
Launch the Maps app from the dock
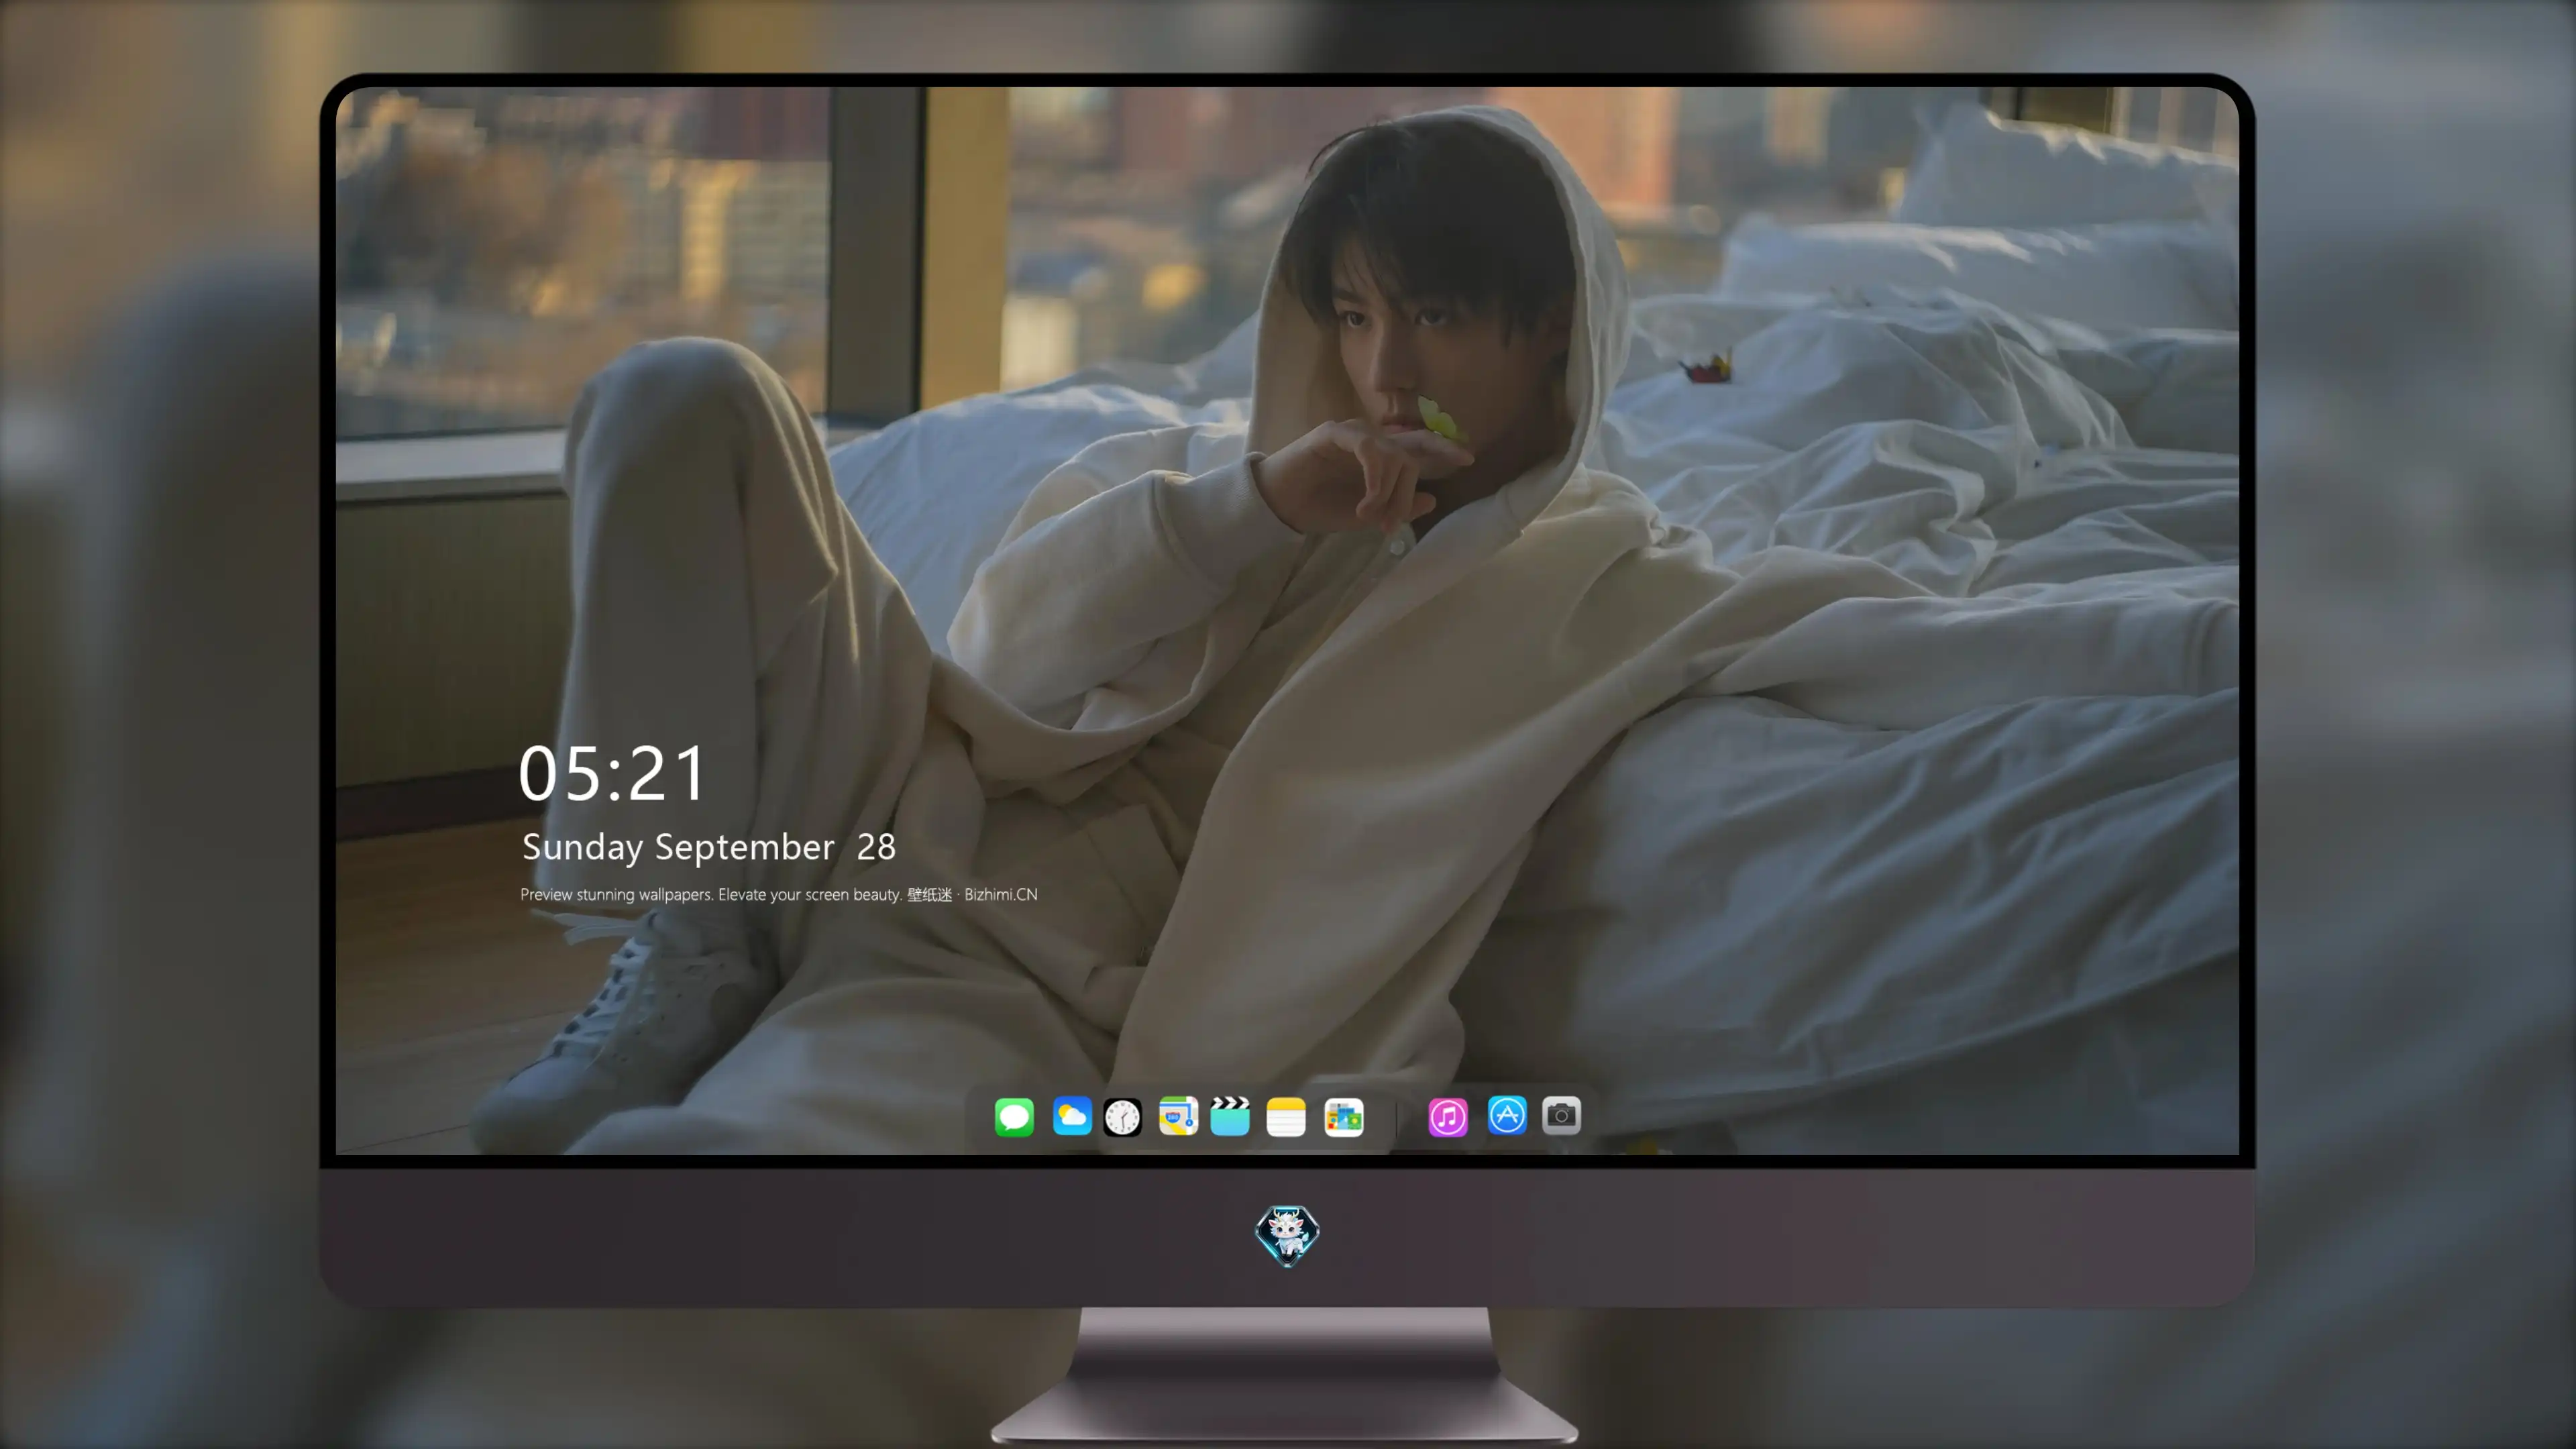coord(1178,1116)
